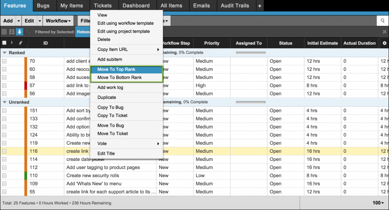Check the box for feature 109
This screenshot has height=210, width=389.
(4, 184)
